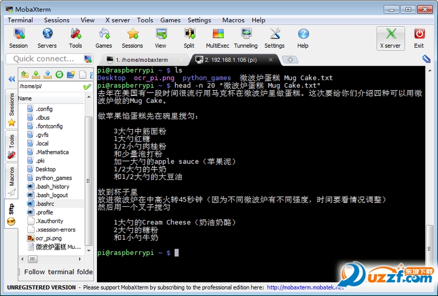This screenshot has width=438, height=296.
Task: Click the paperclip icon near the tabs
Action: click(427, 59)
